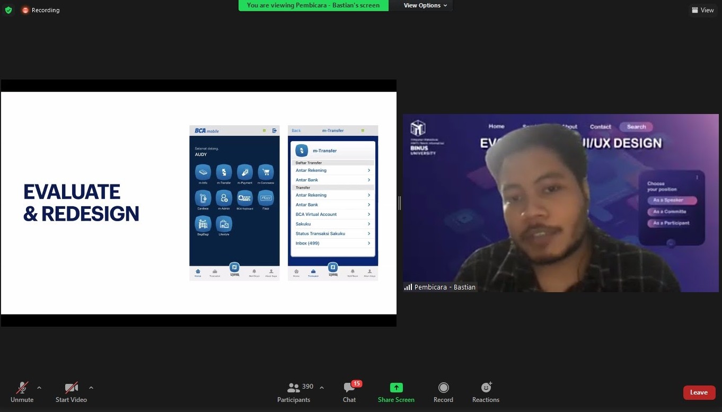The width and height of the screenshot is (722, 412).
Task: Click the divider handle between panels
Action: 400,203
